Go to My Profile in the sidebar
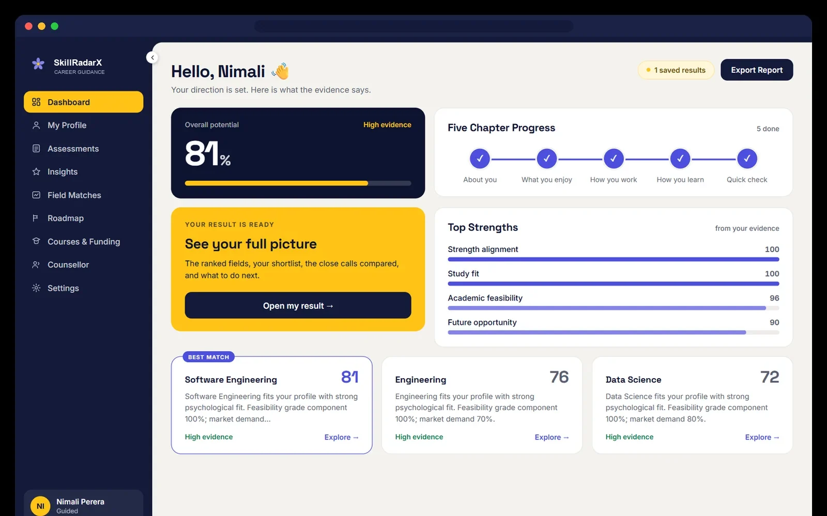827x516 pixels. click(84, 125)
